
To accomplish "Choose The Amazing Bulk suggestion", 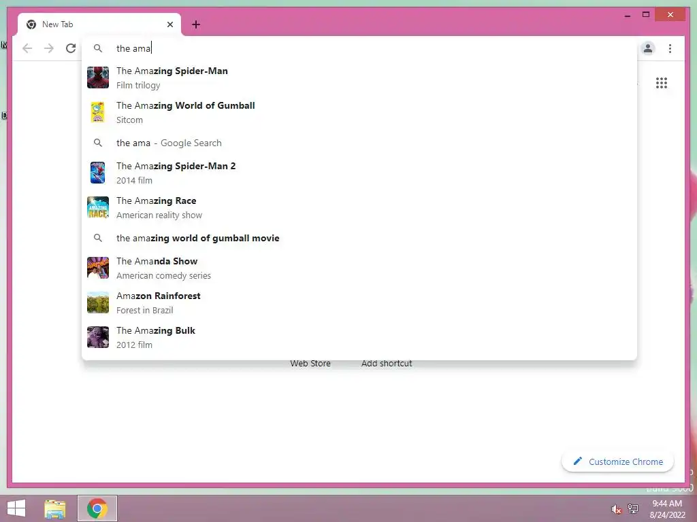I will 359,337.
